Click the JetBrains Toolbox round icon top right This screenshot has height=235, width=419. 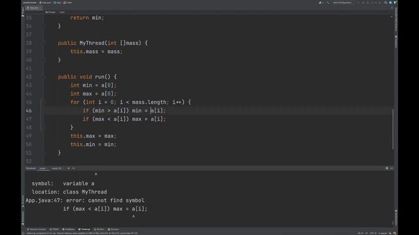(390, 3)
